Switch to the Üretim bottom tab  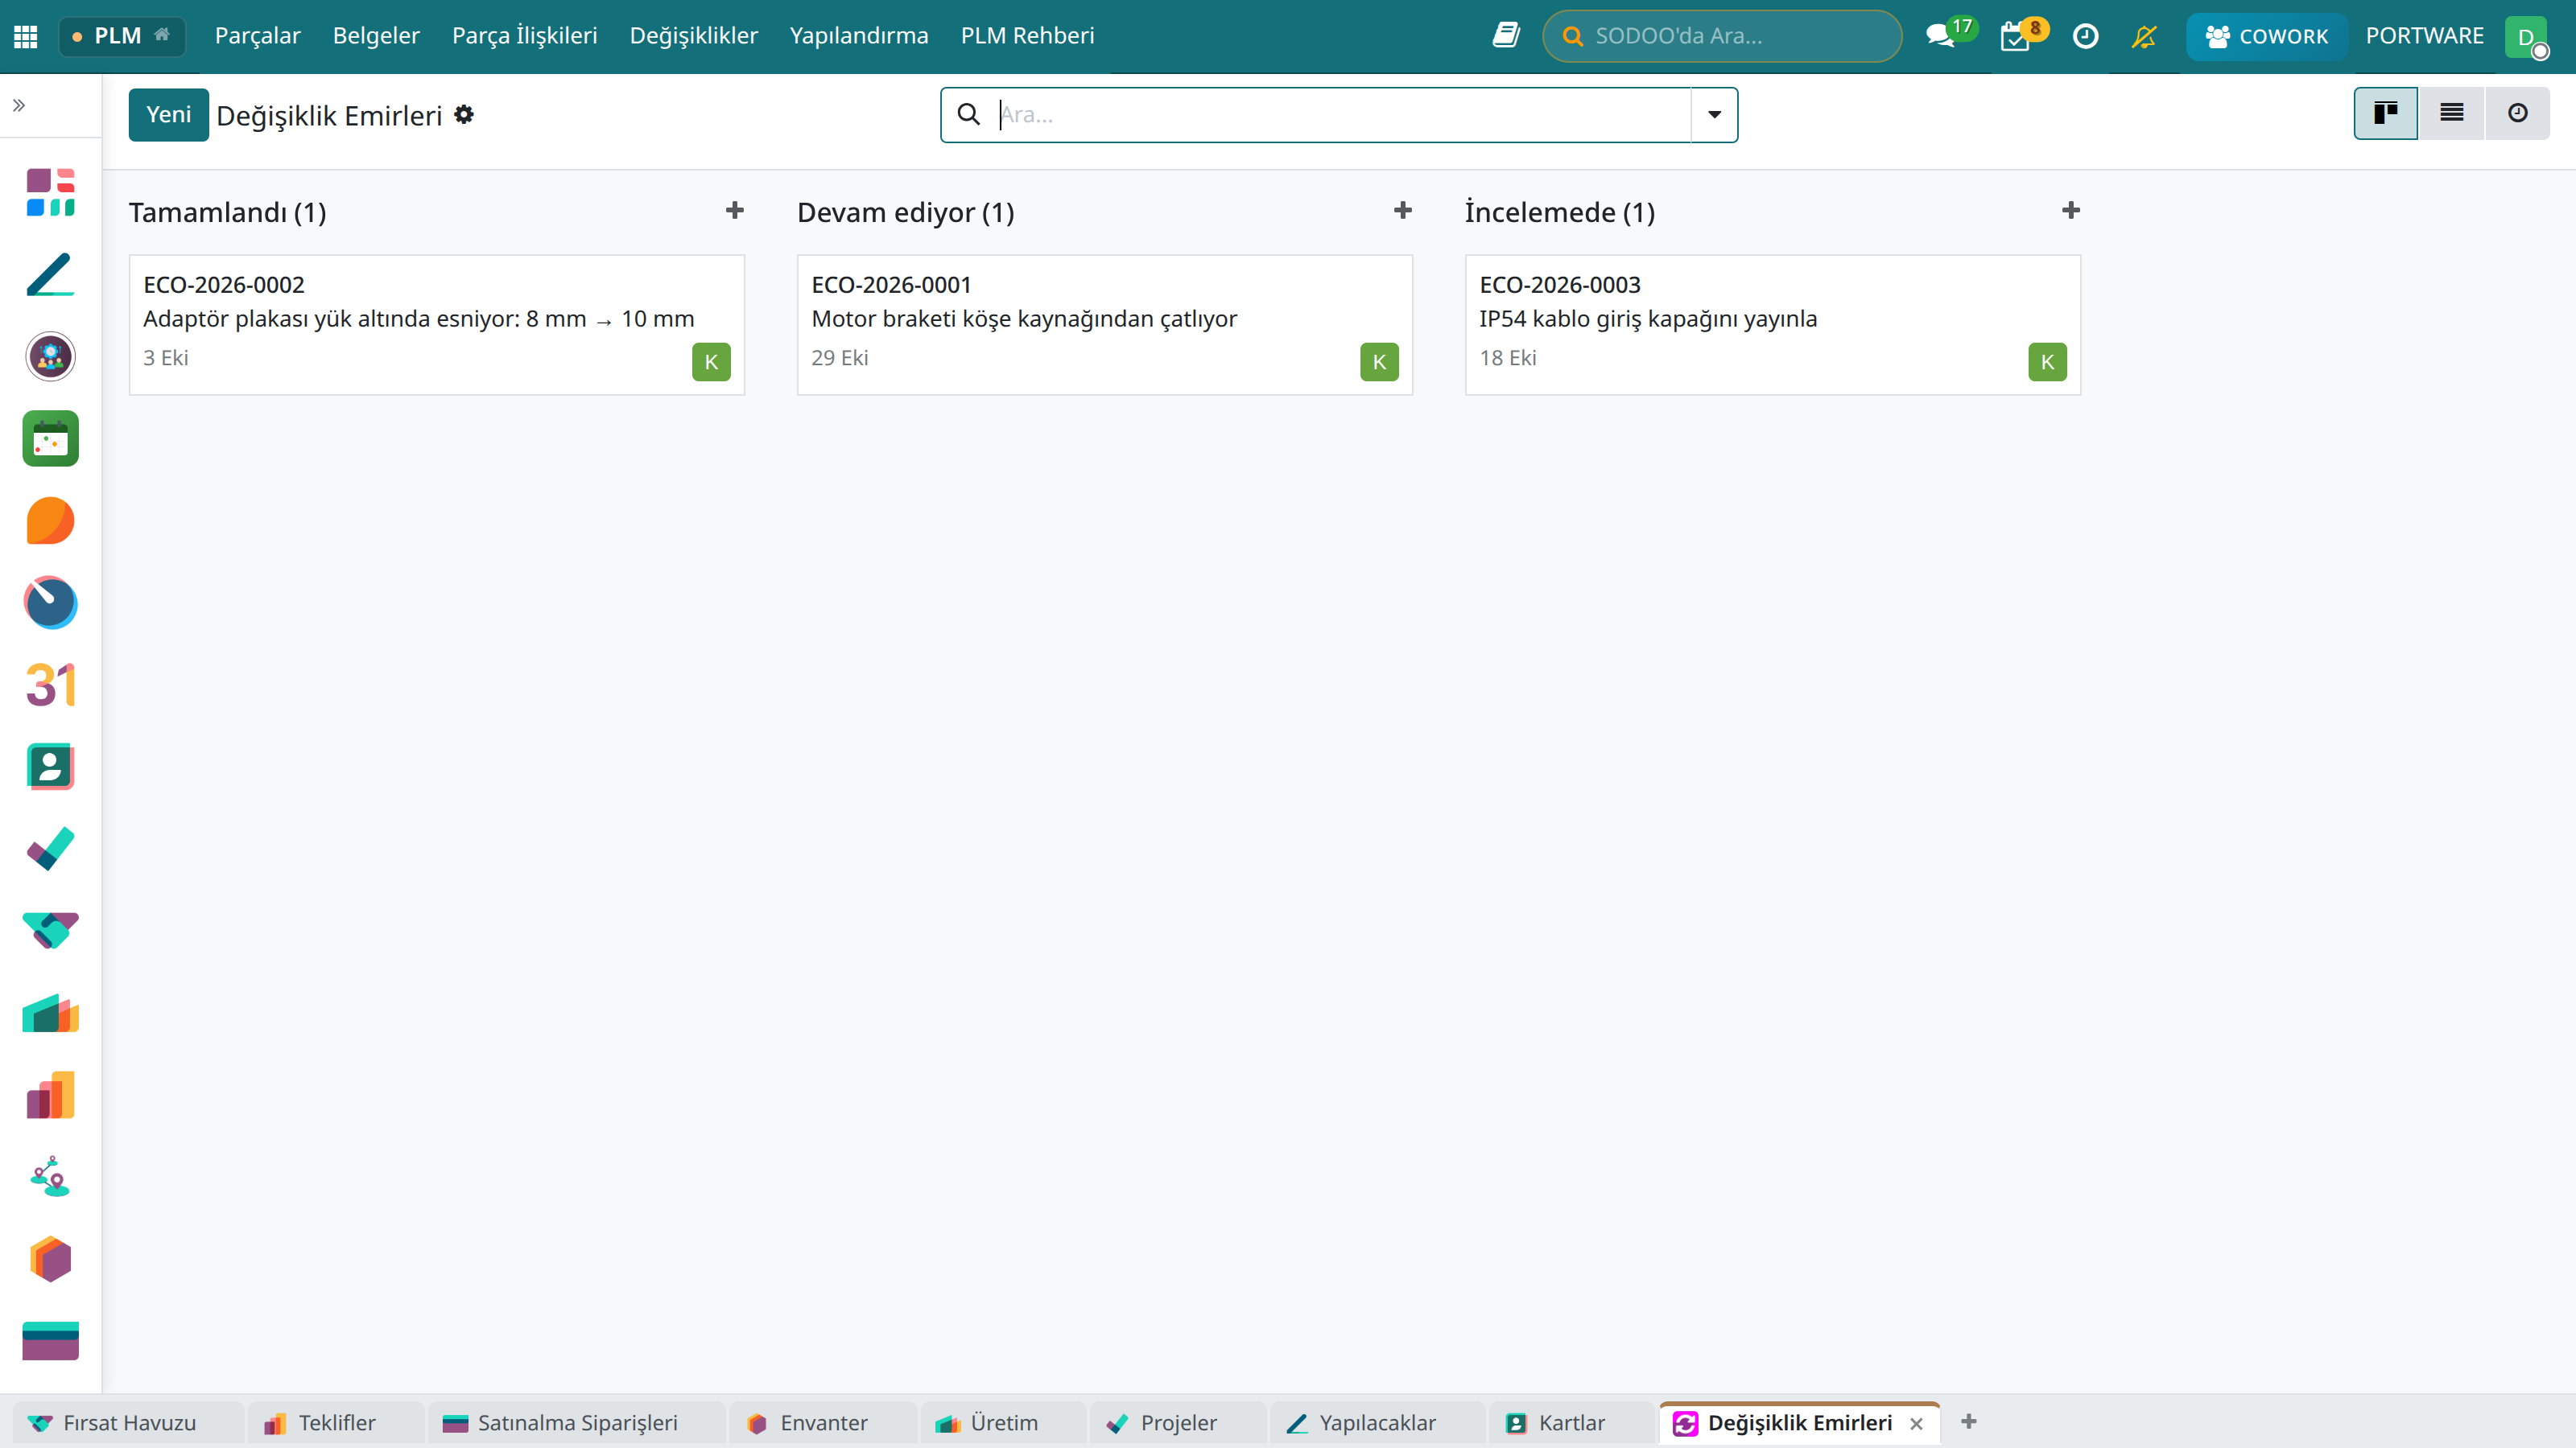pyautogui.click(x=1003, y=1422)
